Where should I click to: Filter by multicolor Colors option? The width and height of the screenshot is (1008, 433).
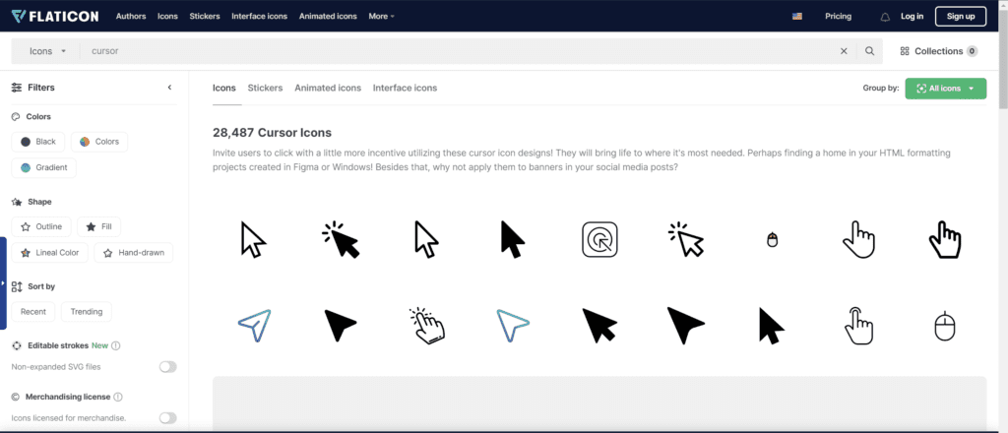[x=99, y=142]
